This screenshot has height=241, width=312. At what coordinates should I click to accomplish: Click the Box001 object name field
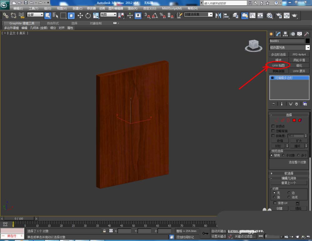287,41
